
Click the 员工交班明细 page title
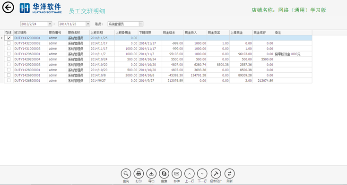click(x=87, y=11)
